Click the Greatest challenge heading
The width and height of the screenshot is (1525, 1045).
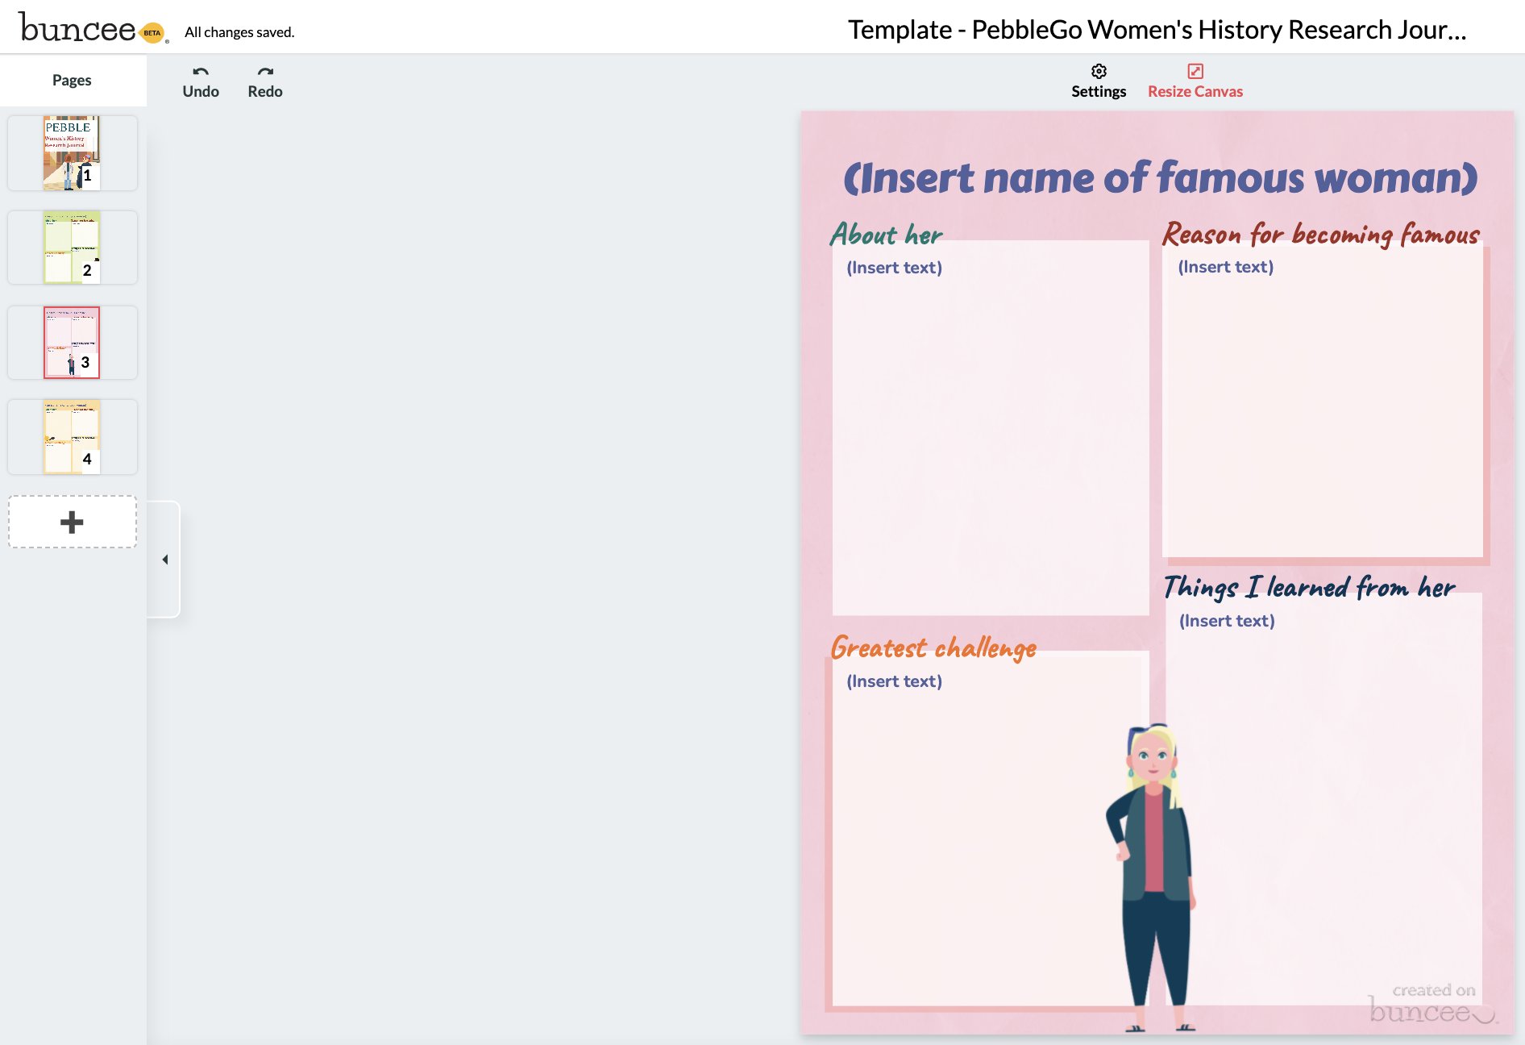933,647
